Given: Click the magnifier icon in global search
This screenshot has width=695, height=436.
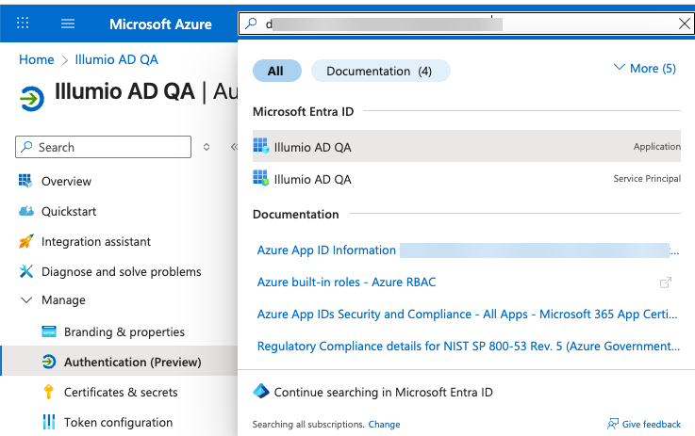Looking at the screenshot, I should click(252, 23).
